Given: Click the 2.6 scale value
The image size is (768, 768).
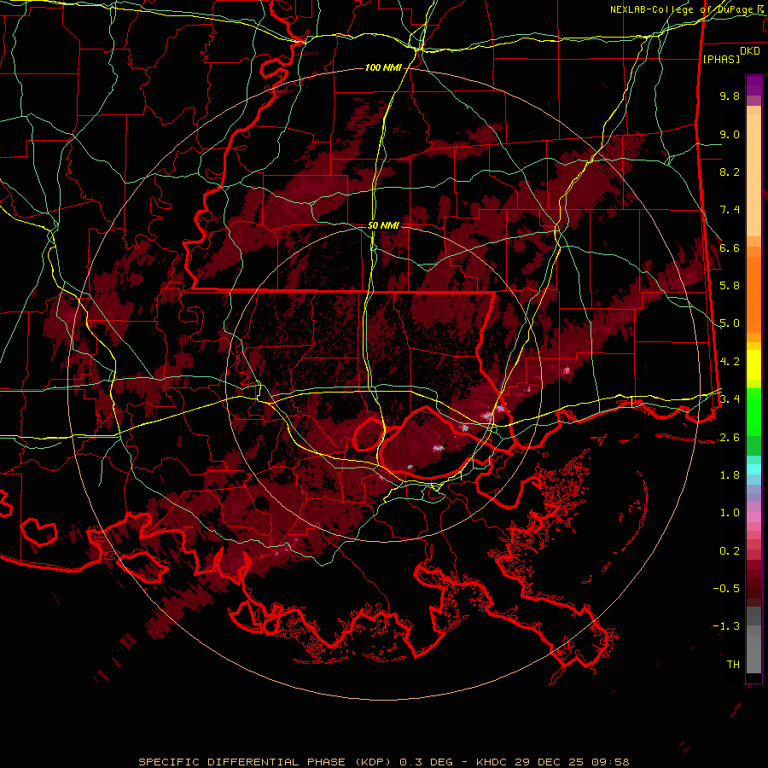Looking at the screenshot, I should point(730,438).
